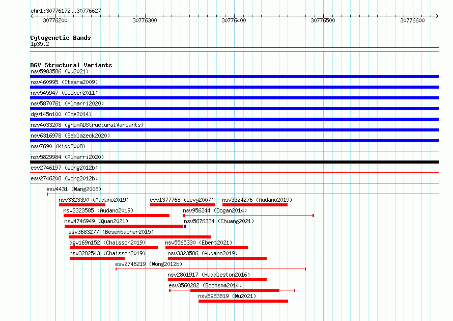Click the black bar of nsv5829984 (Almarri2020)

234,162
